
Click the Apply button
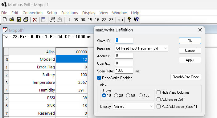tap(190, 60)
